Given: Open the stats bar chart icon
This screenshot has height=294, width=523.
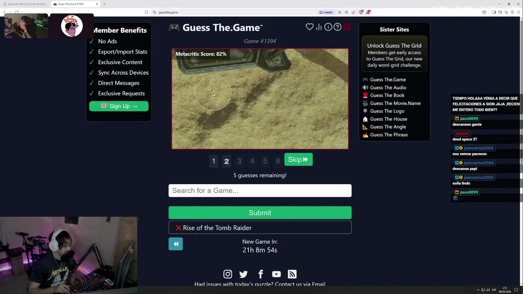Looking at the screenshot, I should 319,27.
